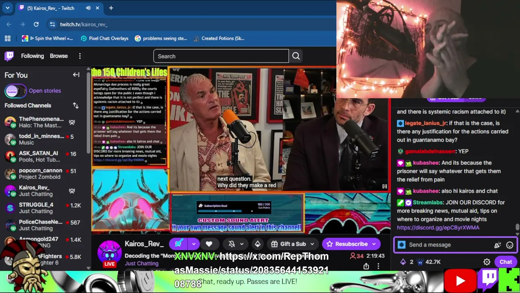Open the chat identity badge icon
Image resolution: width=520 pixels, height=293 pixels.
(x=401, y=245)
